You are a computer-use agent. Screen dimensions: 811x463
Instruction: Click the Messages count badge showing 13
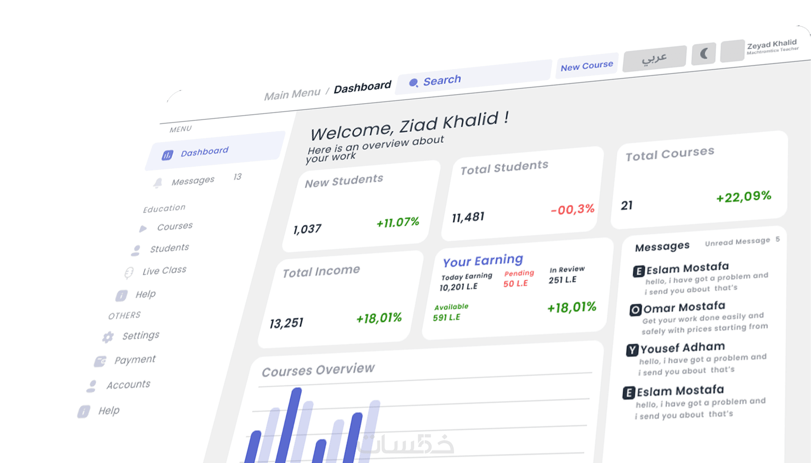238,177
